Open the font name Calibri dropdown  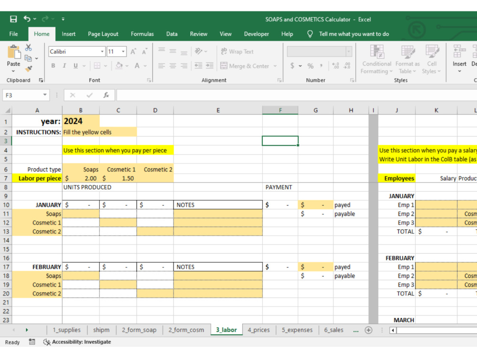click(102, 51)
